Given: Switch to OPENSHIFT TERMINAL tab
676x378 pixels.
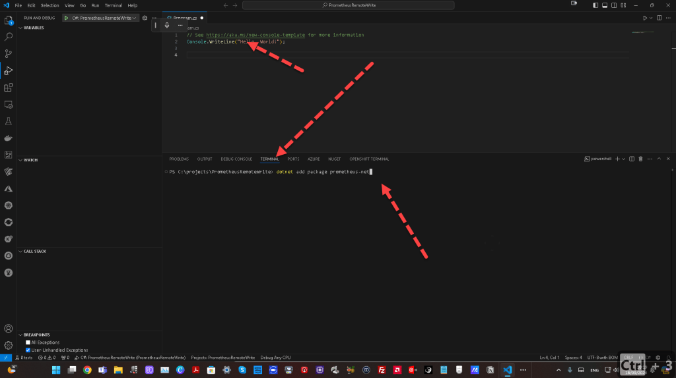Looking at the screenshot, I should 369,159.
